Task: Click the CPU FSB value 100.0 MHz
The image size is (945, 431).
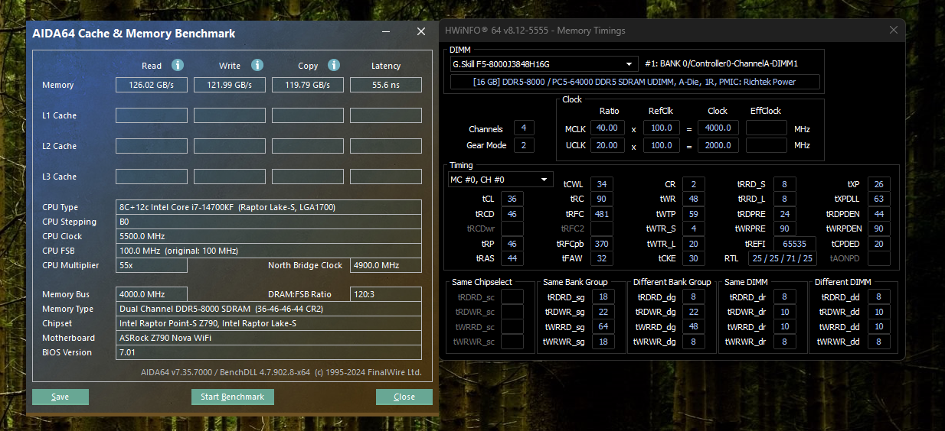Action: point(269,251)
